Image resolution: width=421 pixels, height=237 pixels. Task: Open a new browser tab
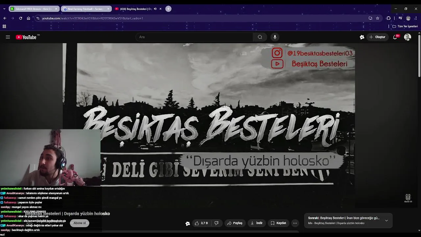click(168, 9)
